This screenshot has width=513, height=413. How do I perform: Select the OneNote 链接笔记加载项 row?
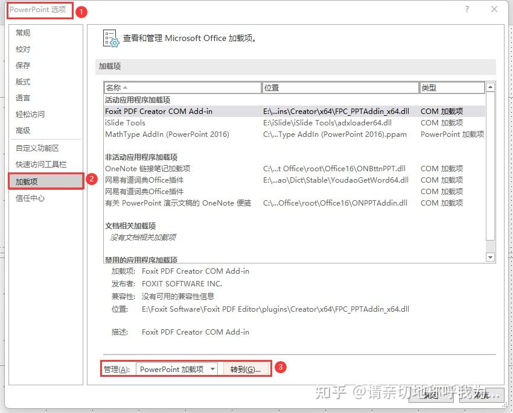(x=295, y=169)
